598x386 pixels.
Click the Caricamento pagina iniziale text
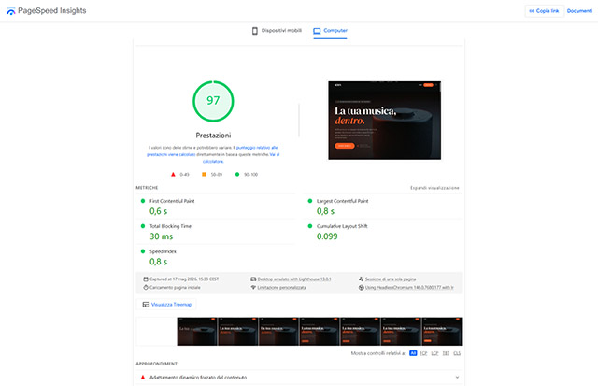[x=175, y=288]
